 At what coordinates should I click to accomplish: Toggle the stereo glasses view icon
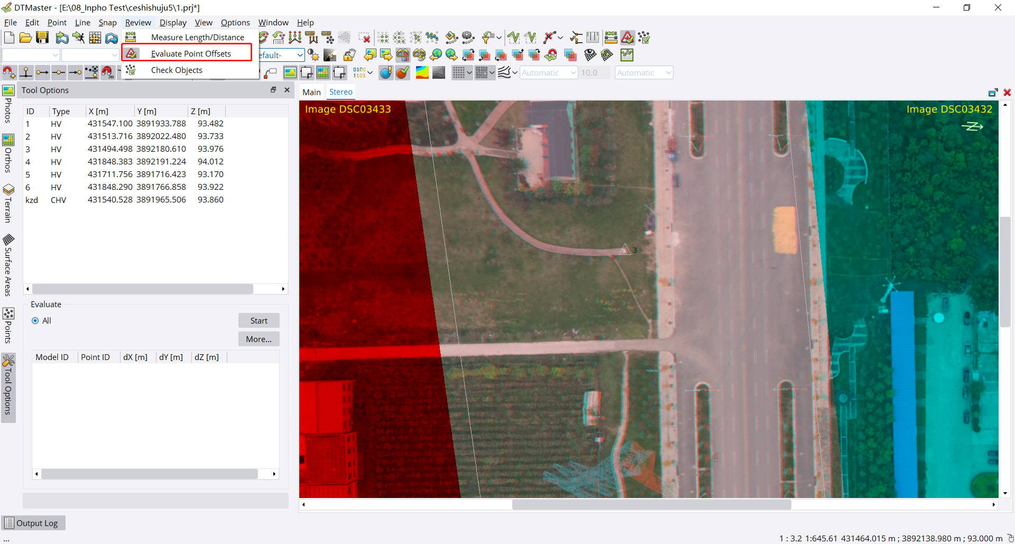[403, 55]
